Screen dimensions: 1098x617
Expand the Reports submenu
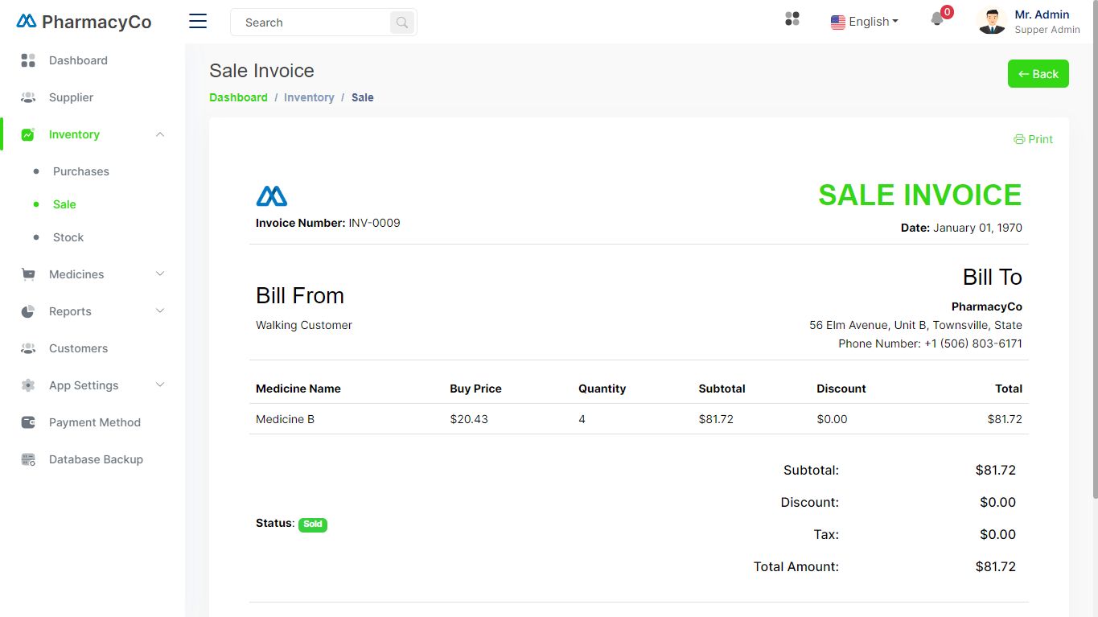pyautogui.click(x=160, y=311)
